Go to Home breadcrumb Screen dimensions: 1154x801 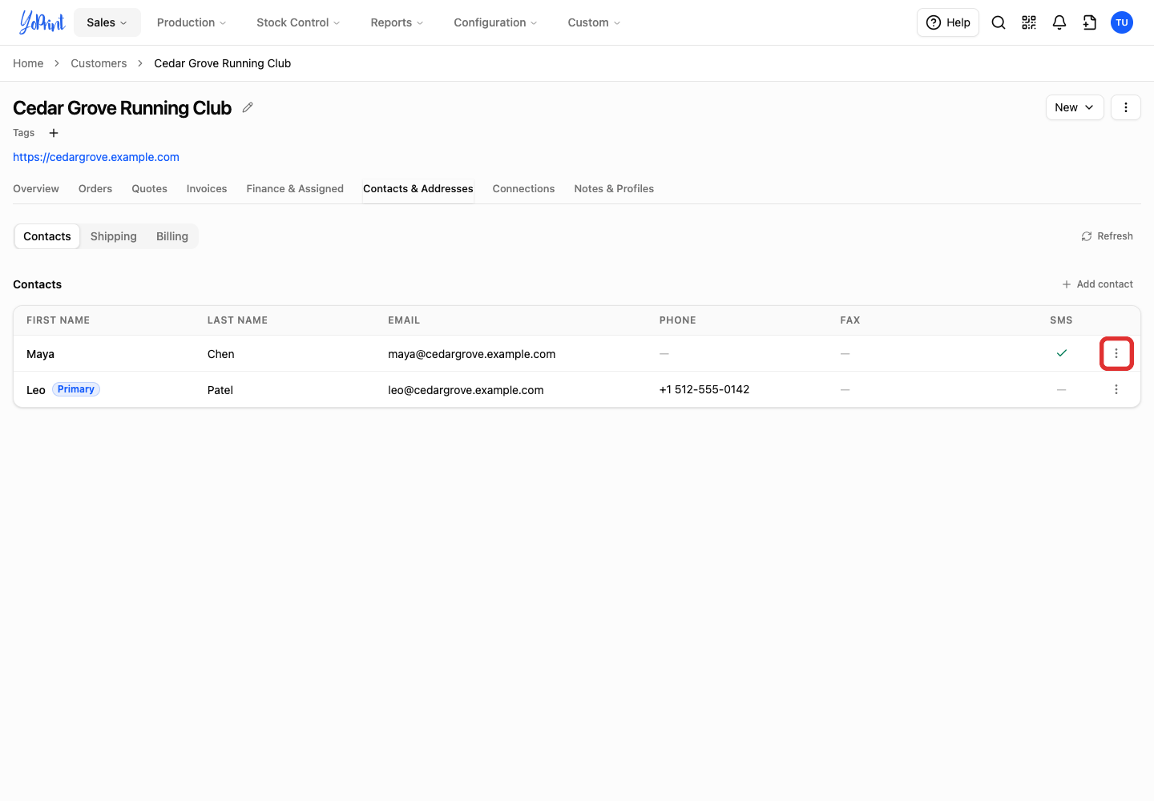tap(28, 63)
